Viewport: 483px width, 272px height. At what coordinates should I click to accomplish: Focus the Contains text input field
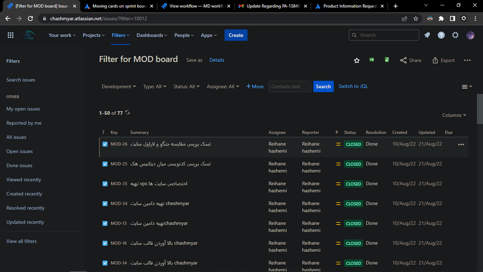tap(290, 87)
